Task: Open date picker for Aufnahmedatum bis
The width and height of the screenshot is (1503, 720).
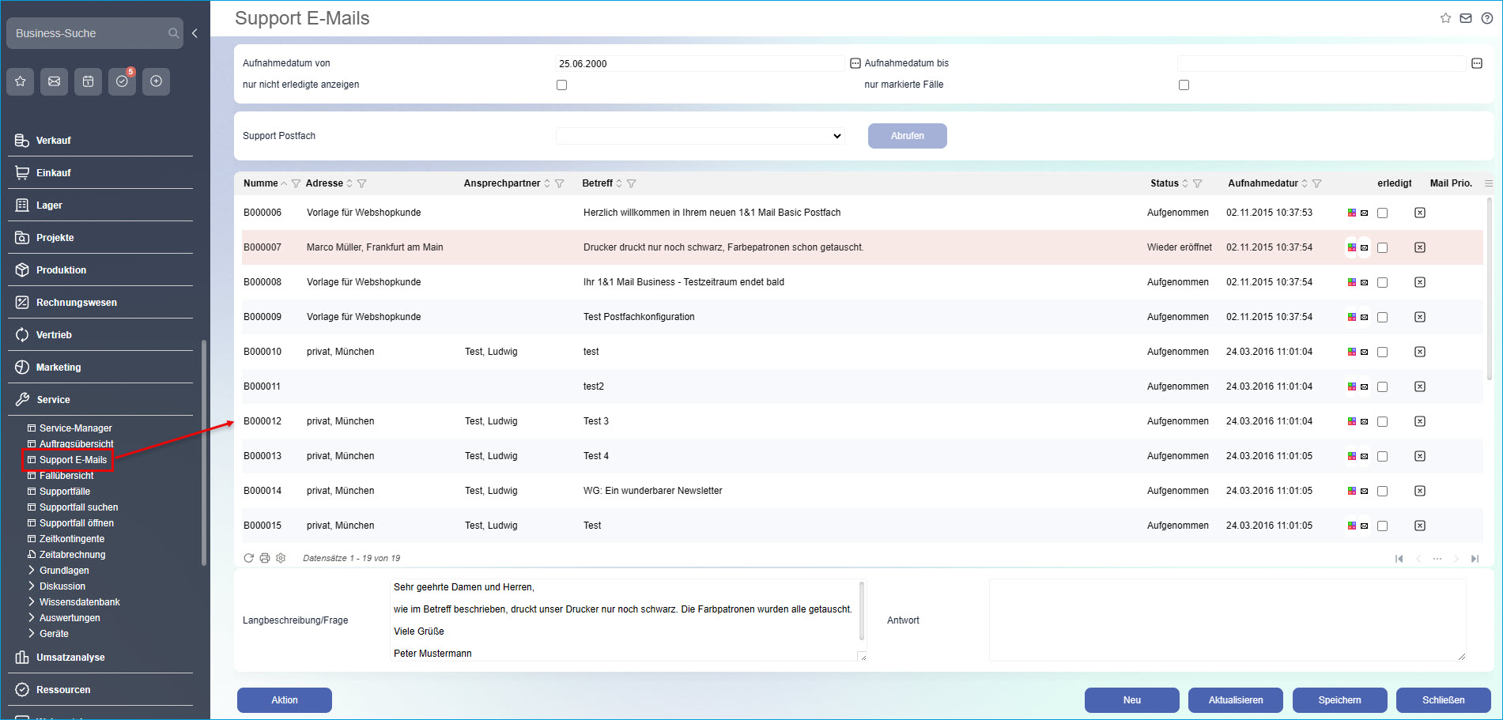Action: [x=1476, y=63]
